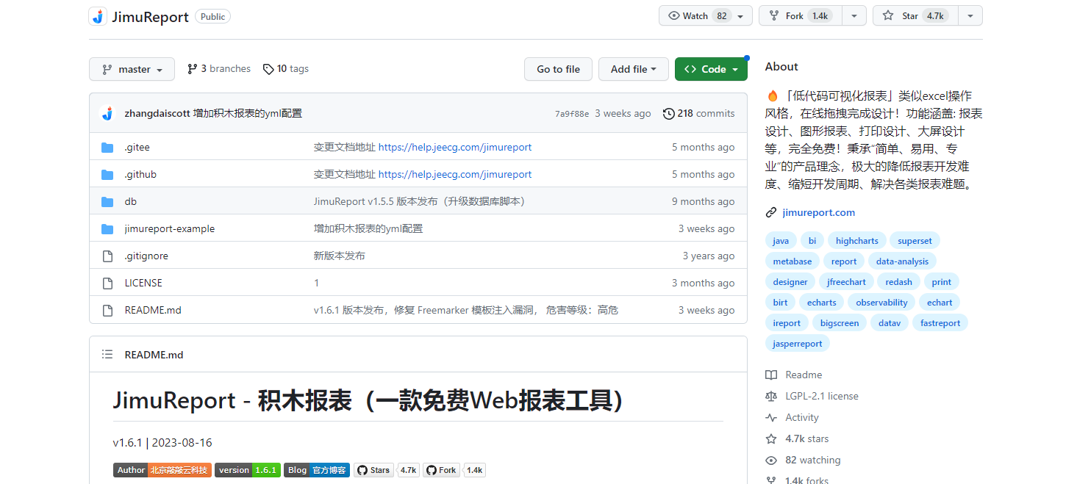Open commit hash 7a9f88e

(x=572, y=114)
